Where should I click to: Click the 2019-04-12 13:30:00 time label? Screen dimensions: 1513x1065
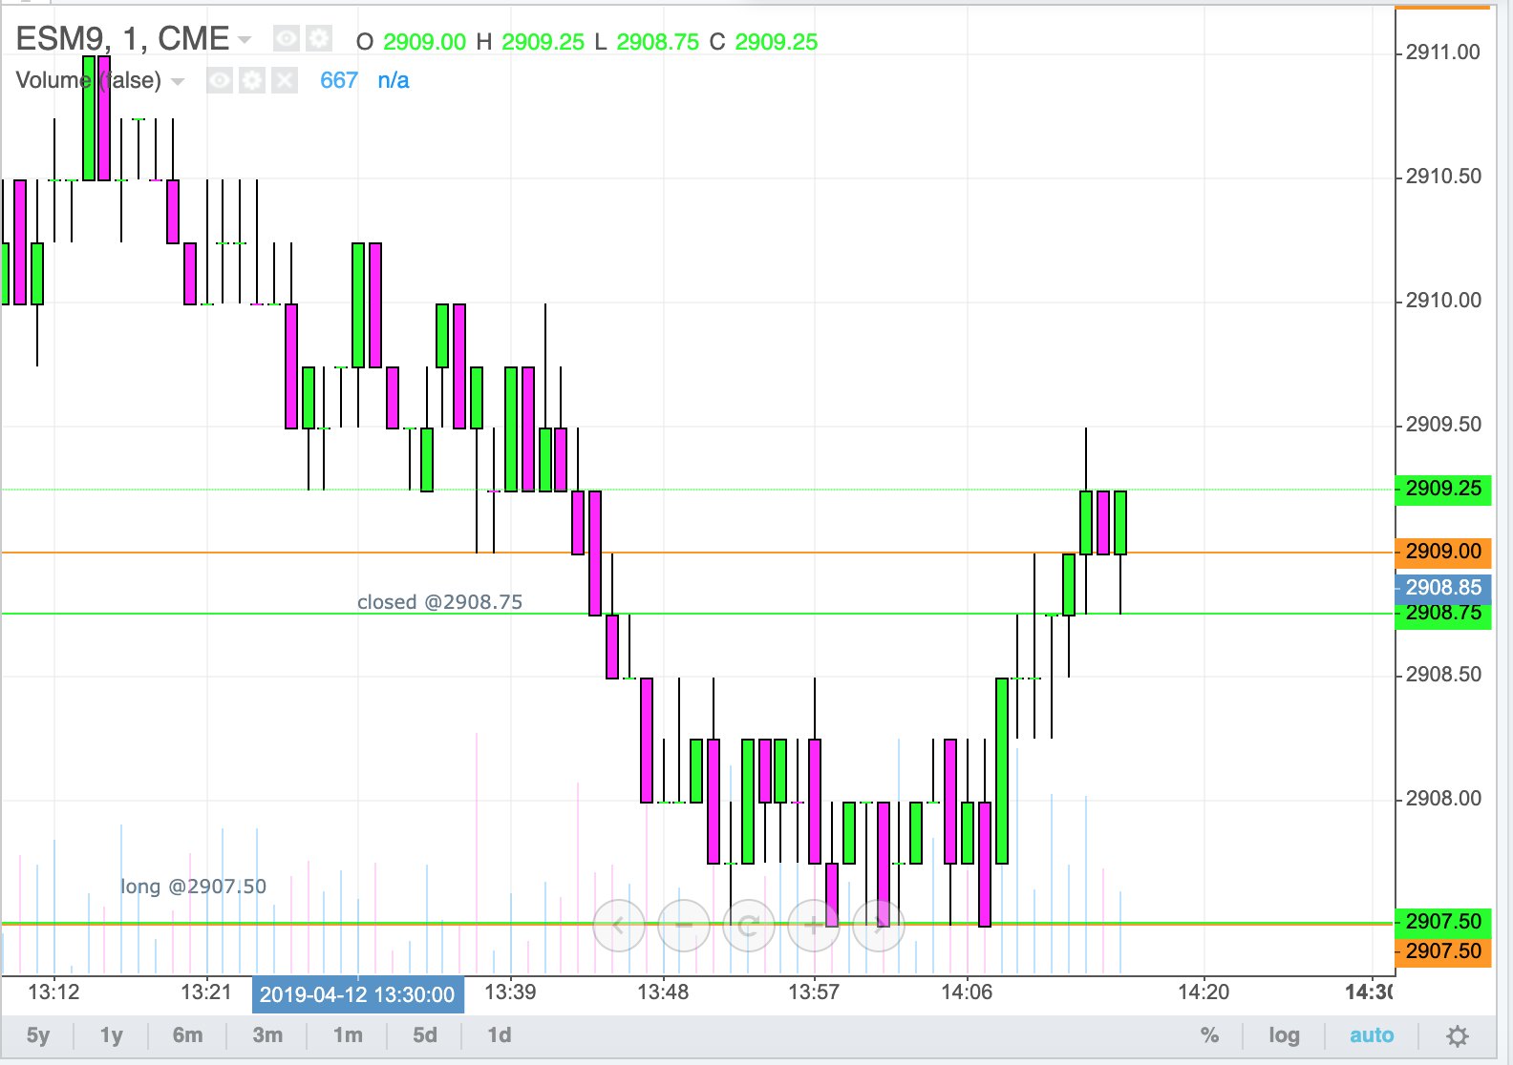pos(357,994)
